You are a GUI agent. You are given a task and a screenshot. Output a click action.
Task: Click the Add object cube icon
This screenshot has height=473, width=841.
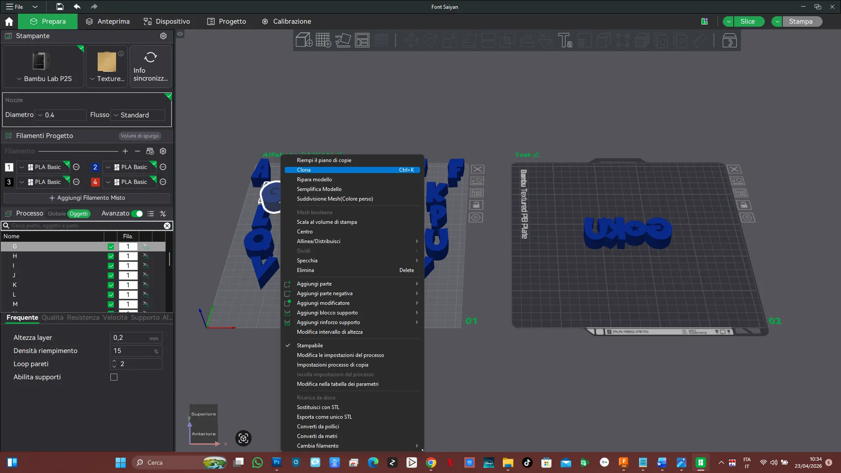click(x=304, y=40)
